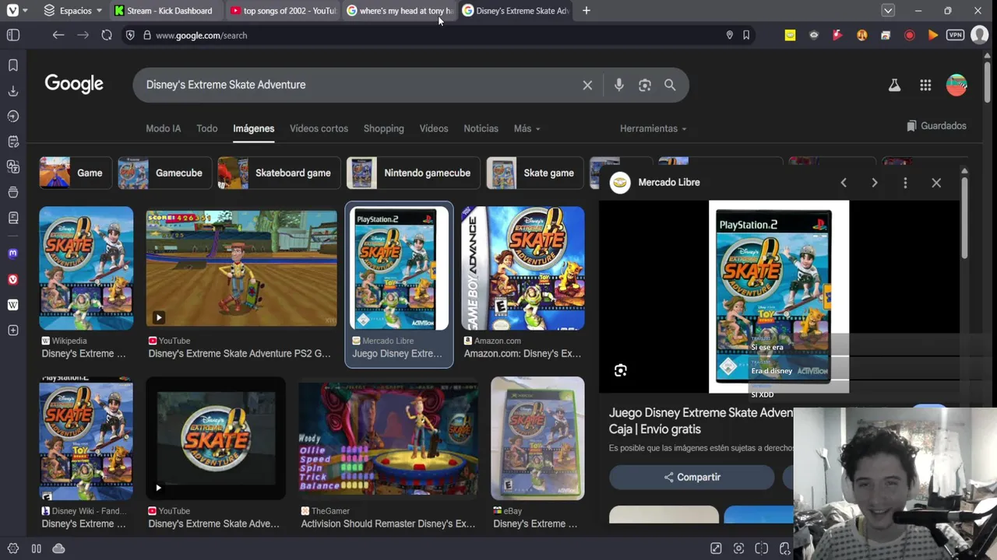Open more options in preview panel
The width and height of the screenshot is (997, 560).
(905, 182)
